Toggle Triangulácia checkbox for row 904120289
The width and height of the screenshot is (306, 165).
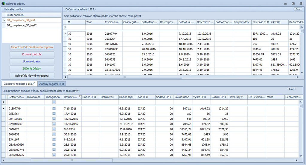54,119
